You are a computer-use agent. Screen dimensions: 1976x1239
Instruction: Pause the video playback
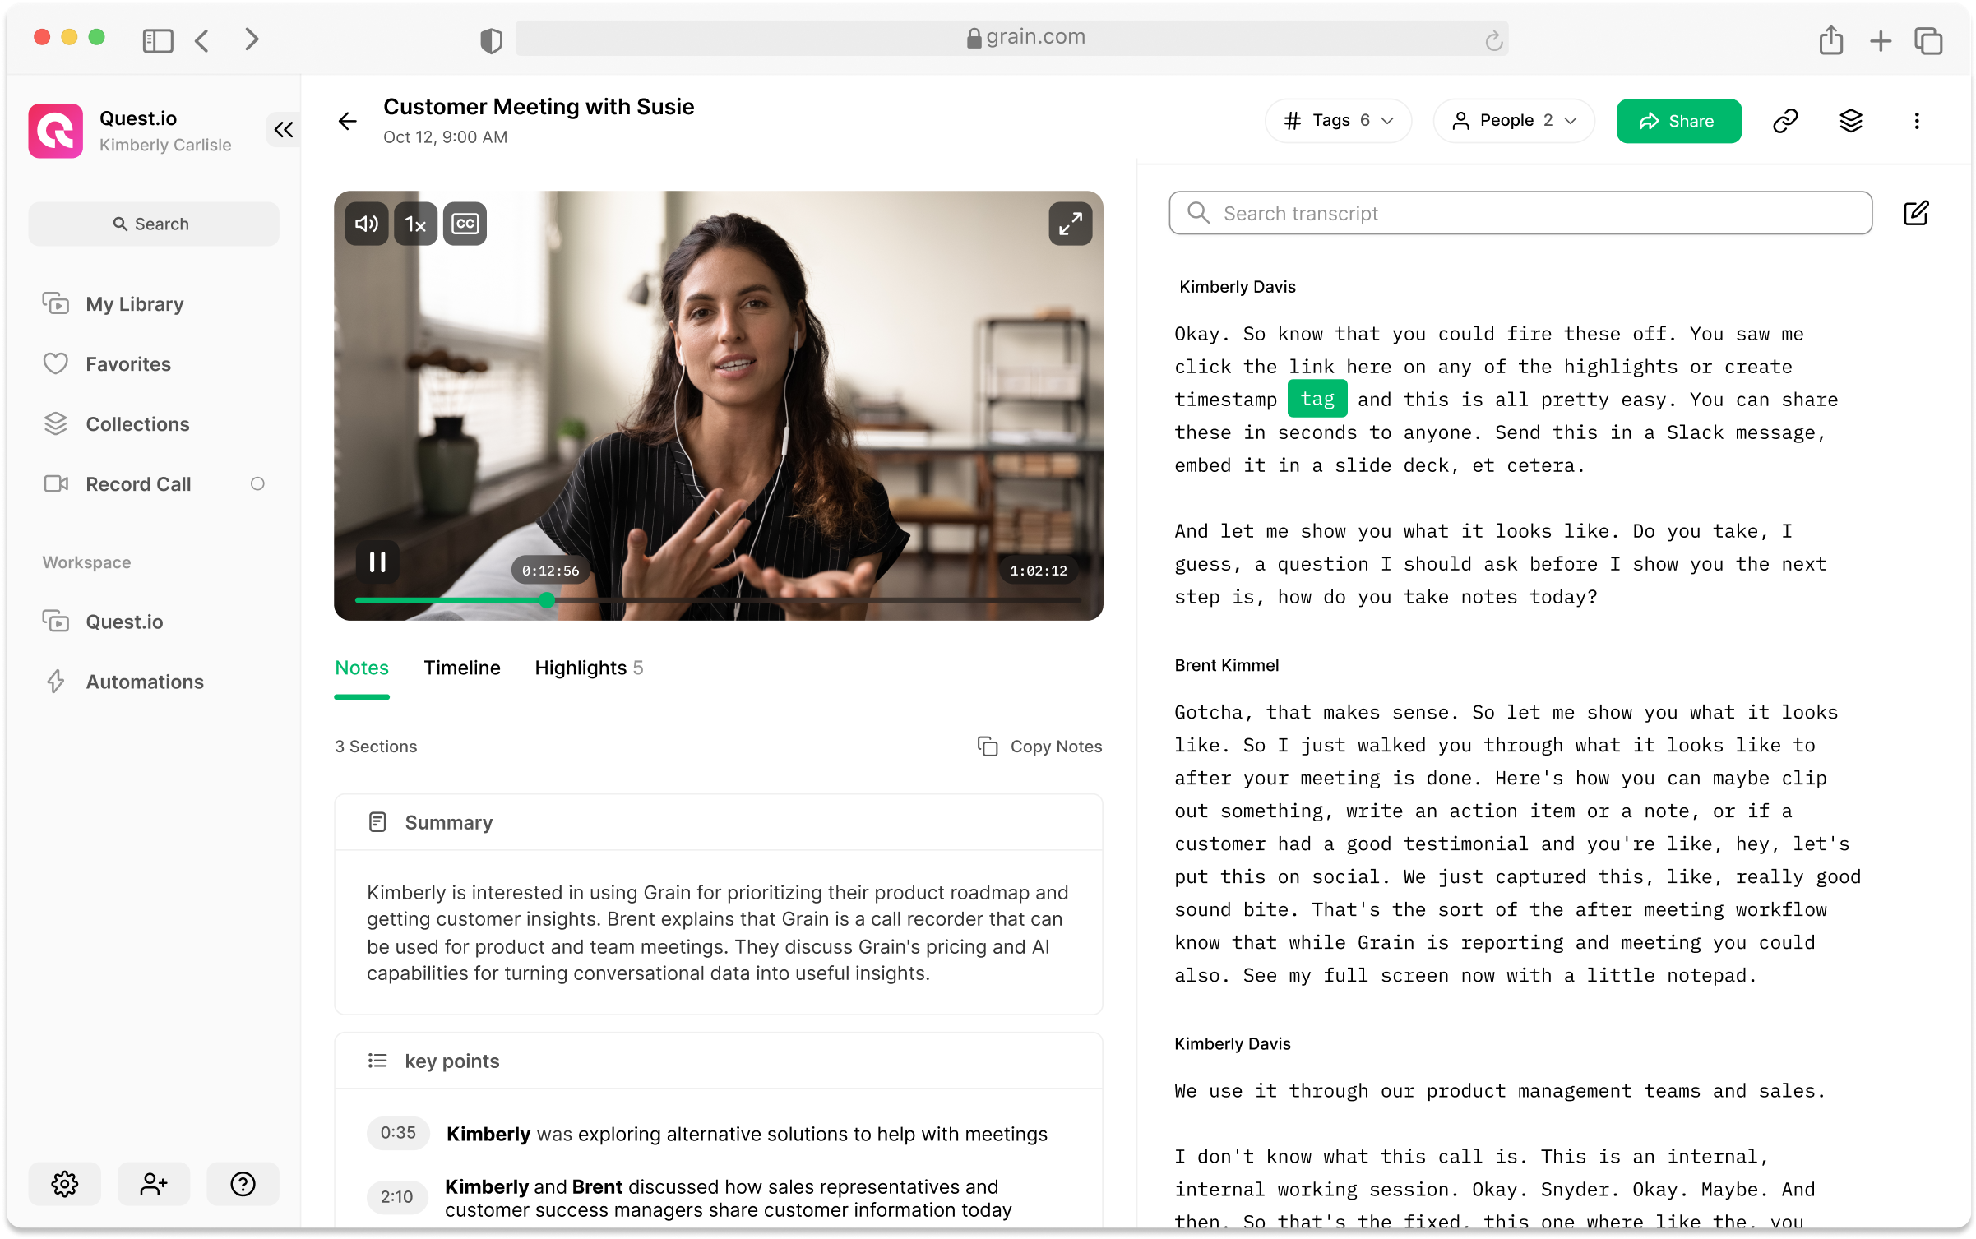click(377, 562)
